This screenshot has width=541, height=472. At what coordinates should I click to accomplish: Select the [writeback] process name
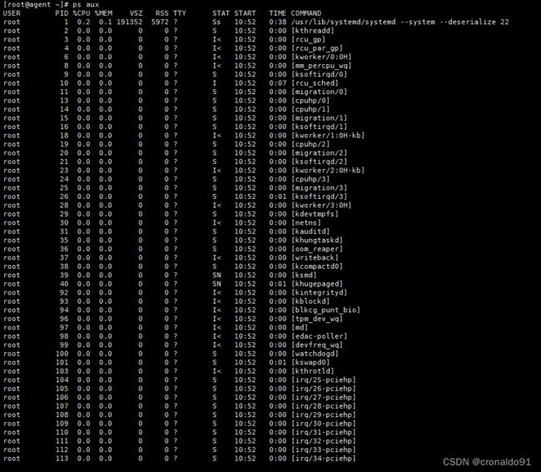[x=315, y=258]
